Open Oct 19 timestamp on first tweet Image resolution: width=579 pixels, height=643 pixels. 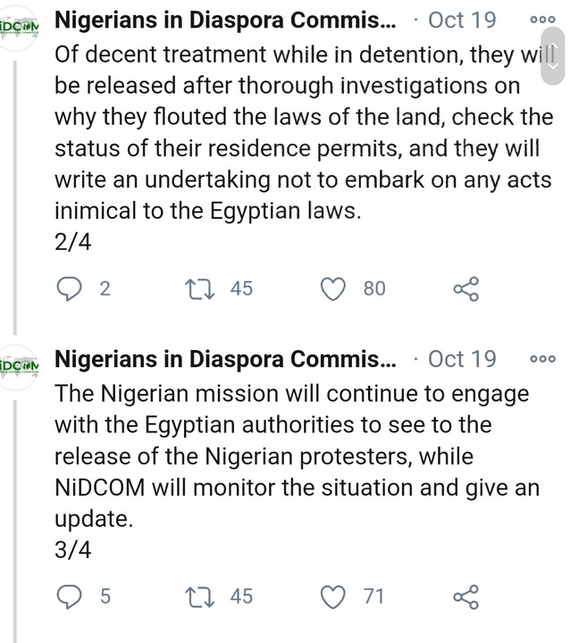[x=463, y=20]
